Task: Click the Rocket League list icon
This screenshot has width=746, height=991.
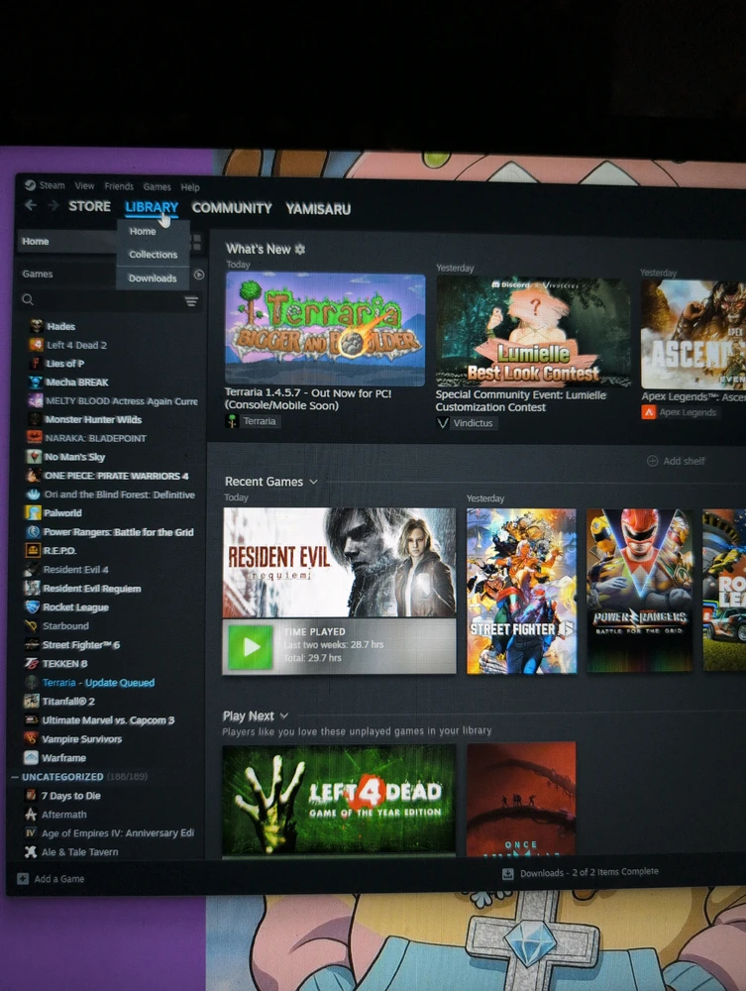Action: (x=33, y=606)
